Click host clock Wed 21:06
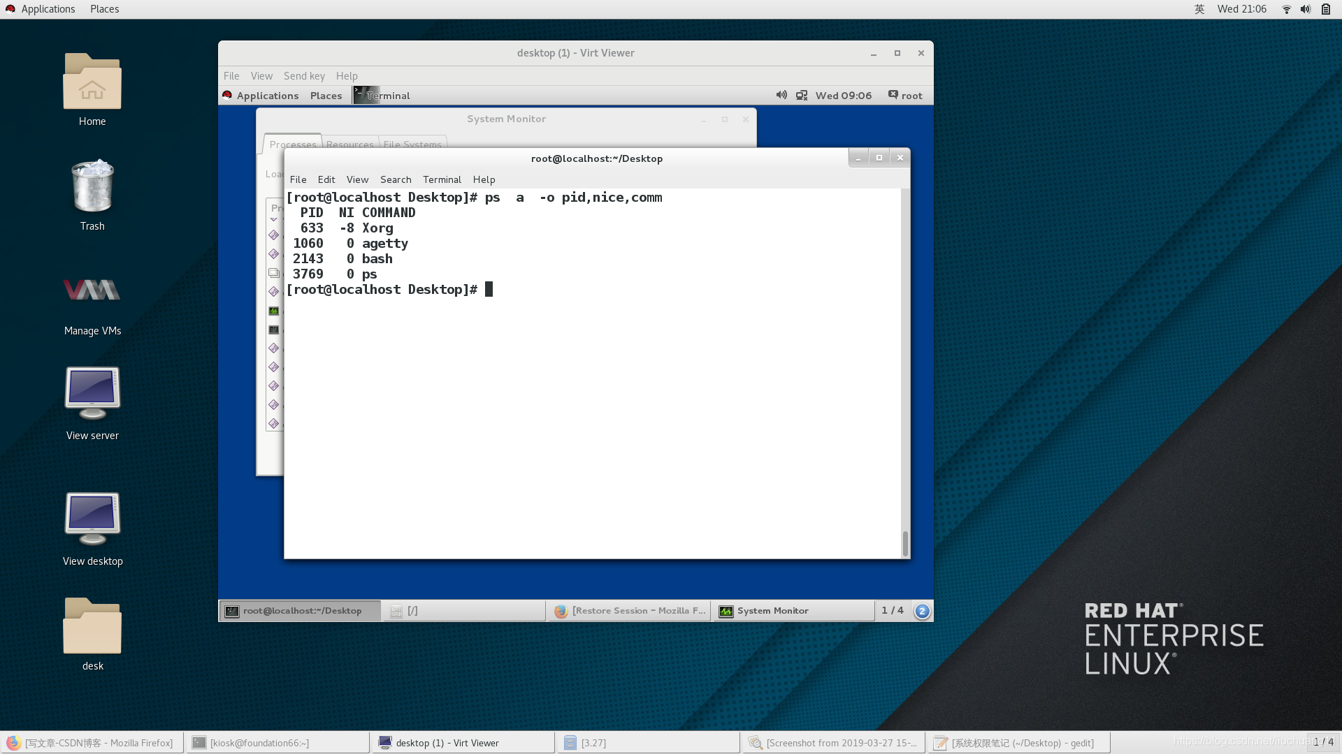This screenshot has height=754, width=1342. [x=1242, y=9]
